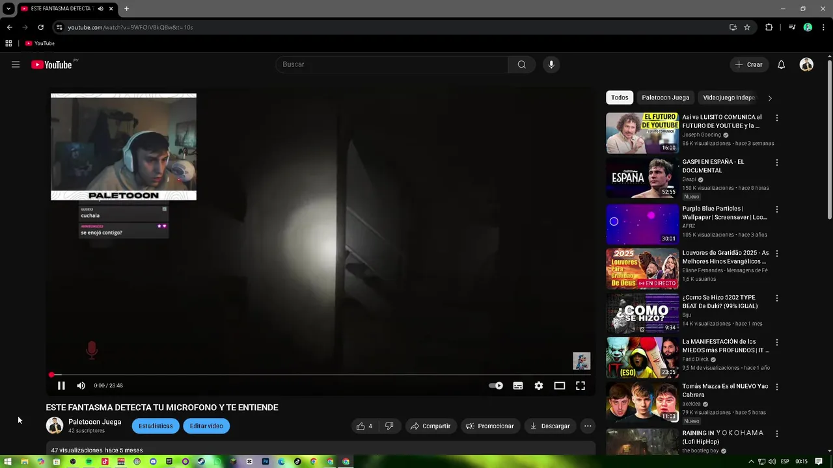Open the account avatar menu

point(806,64)
